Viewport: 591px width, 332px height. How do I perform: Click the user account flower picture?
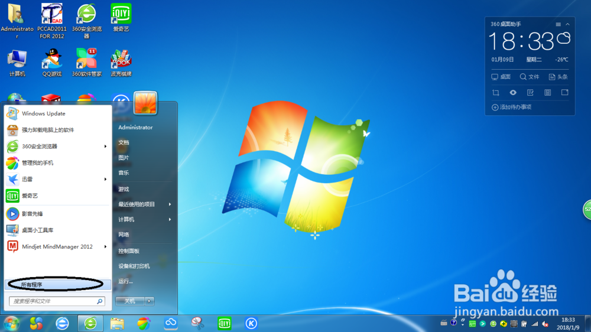pos(145,103)
